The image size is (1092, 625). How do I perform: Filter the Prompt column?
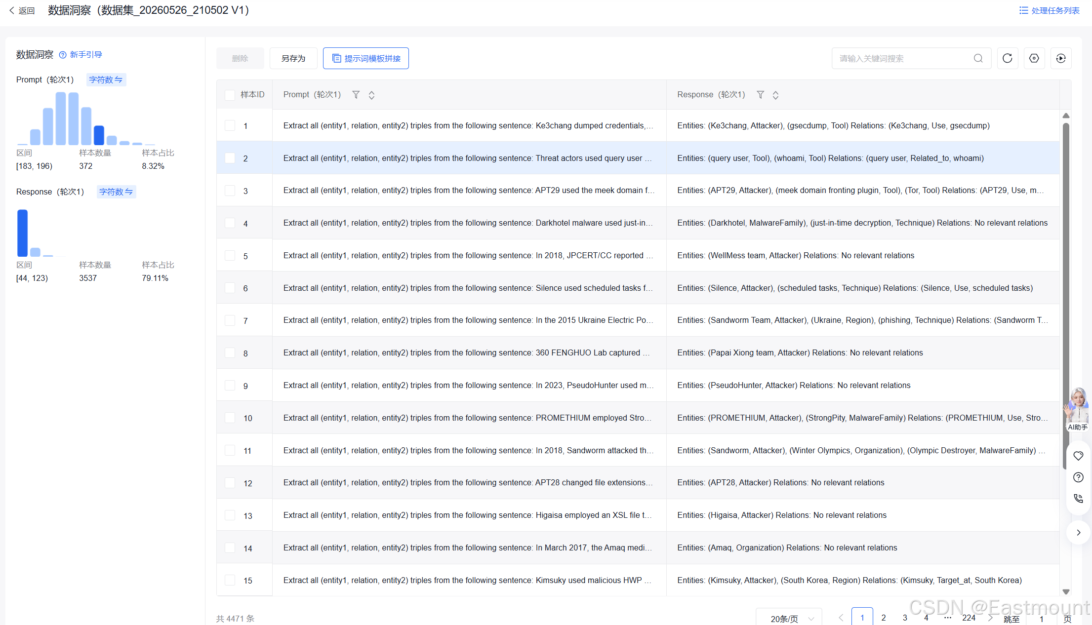tap(356, 95)
